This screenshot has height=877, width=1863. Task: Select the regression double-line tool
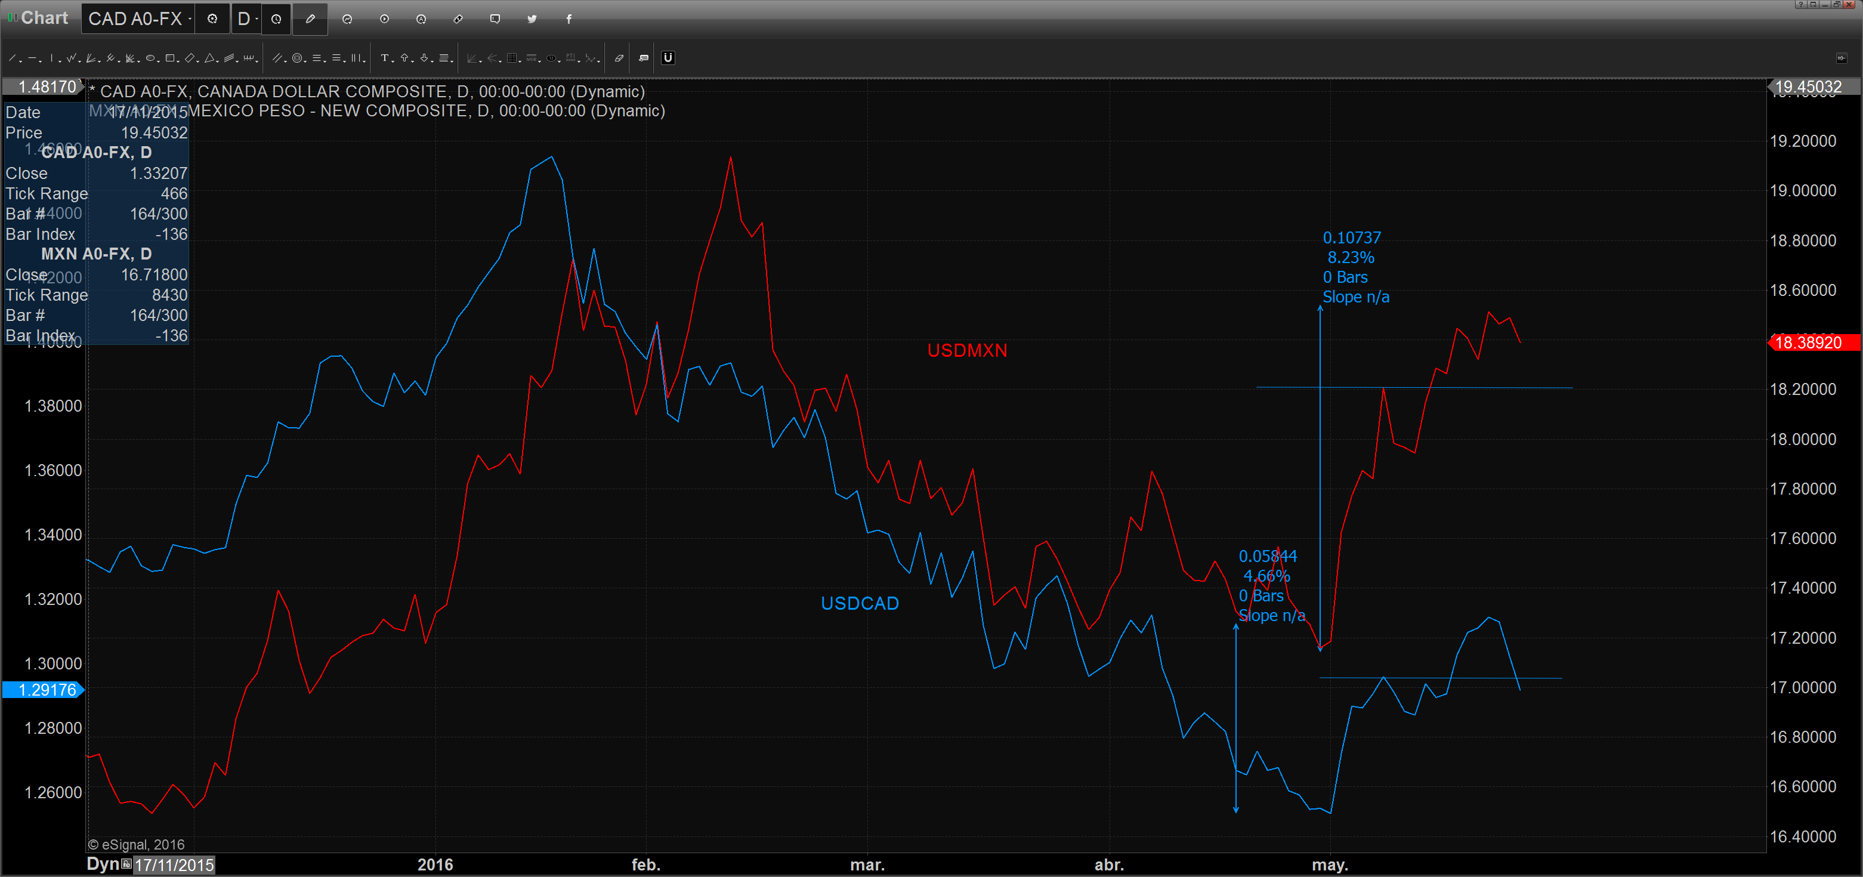click(x=278, y=58)
